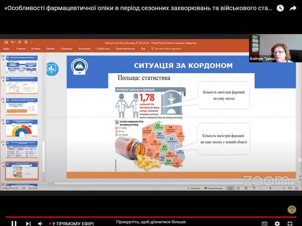Select slide 23 thumbnail

tap(22, 171)
